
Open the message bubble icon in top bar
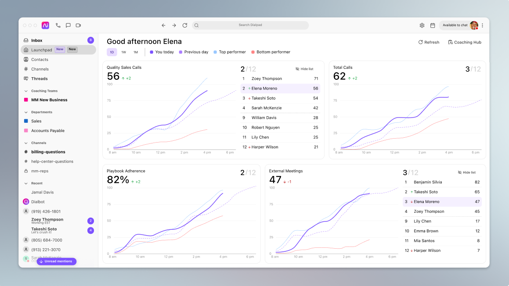point(68,25)
